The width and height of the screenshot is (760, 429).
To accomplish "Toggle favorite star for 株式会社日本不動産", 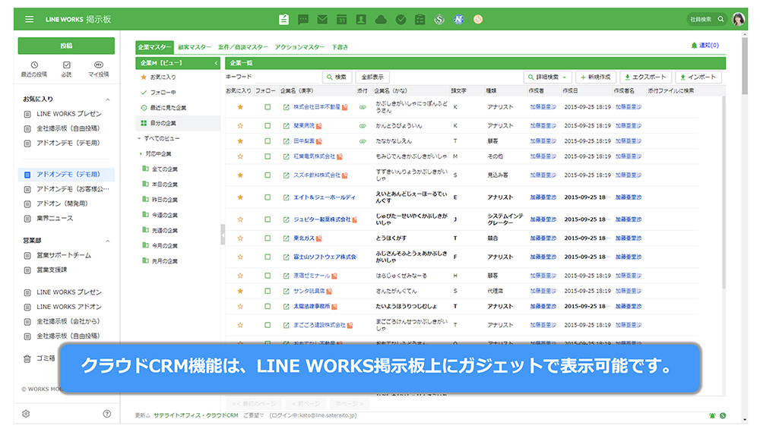I will click(240, 107).
